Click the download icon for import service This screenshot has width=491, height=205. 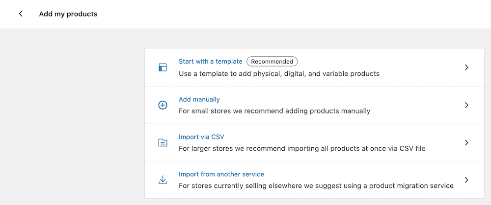tap(163, 180)
